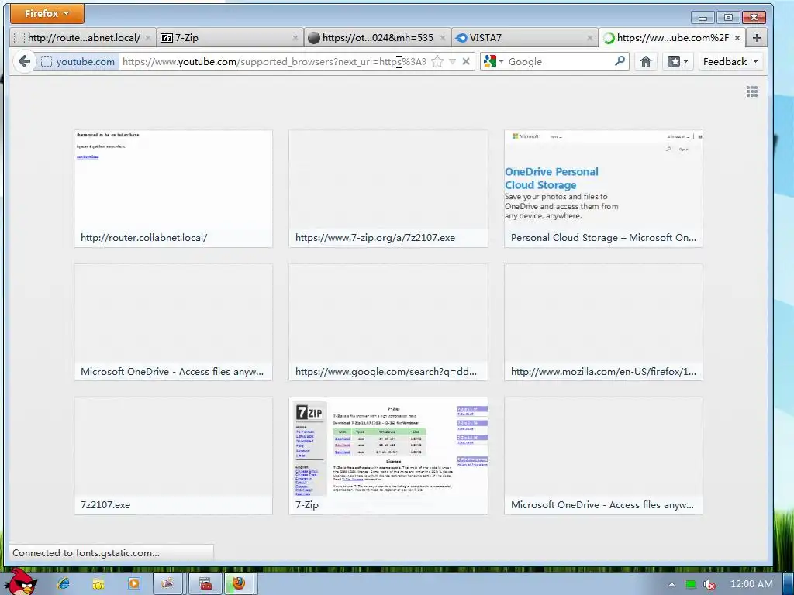Go back with the back arrow
Viewport: 794px width, 595px height.
tap(24, 62)
